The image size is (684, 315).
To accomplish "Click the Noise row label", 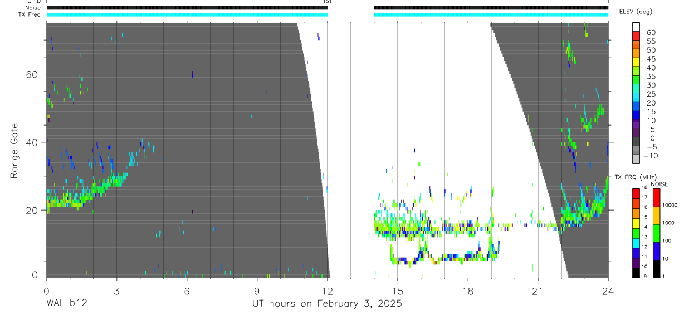I will 33,8.
